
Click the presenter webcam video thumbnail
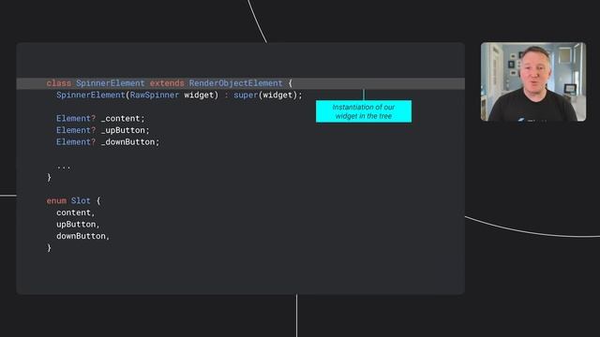point(533,81)
